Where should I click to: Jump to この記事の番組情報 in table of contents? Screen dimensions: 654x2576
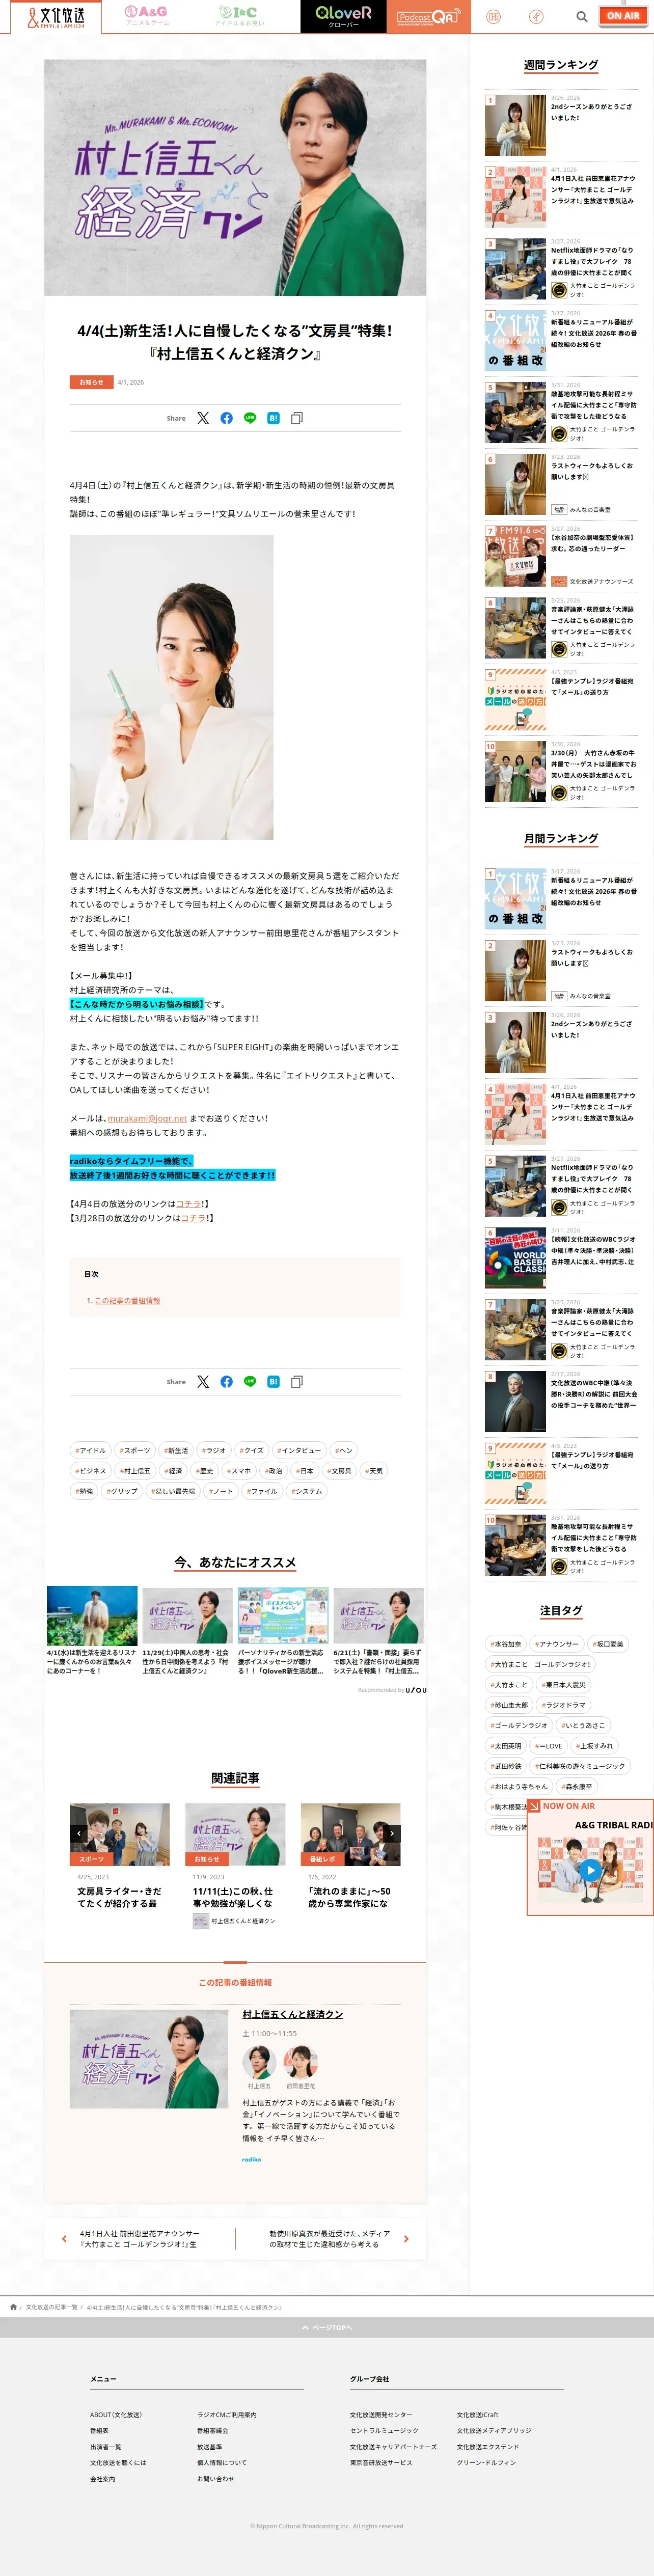coord(127,1301)
